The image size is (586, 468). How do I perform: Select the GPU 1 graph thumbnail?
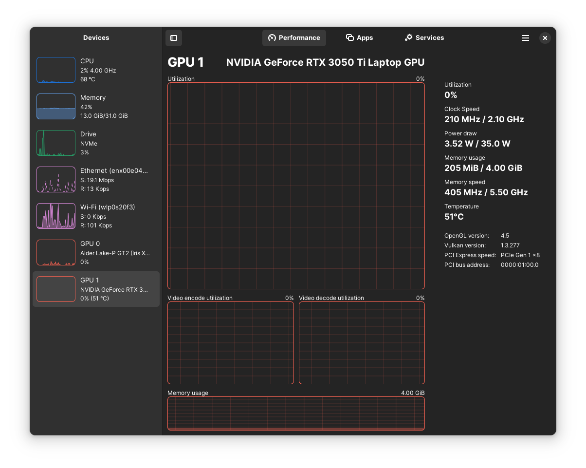[x=56, y=289]
